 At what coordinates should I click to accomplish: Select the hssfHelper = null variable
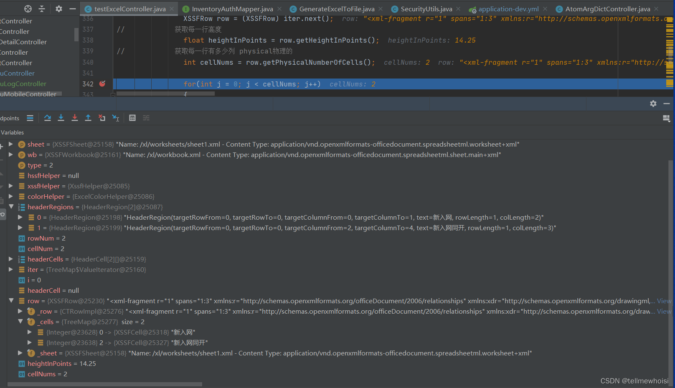[x=53, y=175]
